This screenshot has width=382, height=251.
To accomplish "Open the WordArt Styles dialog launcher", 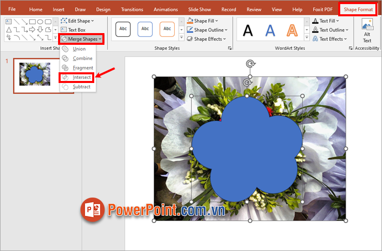I will click(x=350, y=48).
